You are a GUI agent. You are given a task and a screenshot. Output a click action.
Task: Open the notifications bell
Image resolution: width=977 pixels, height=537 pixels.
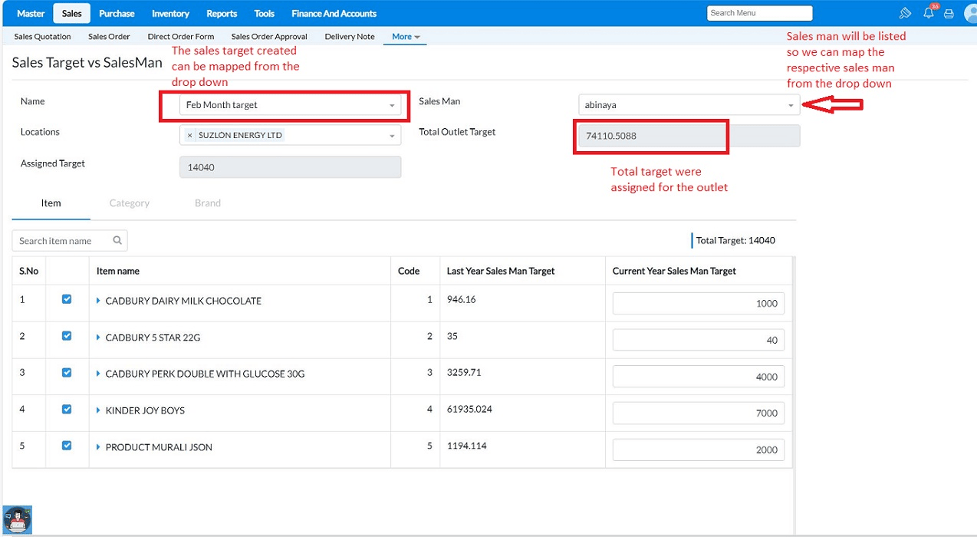[928, 13]
